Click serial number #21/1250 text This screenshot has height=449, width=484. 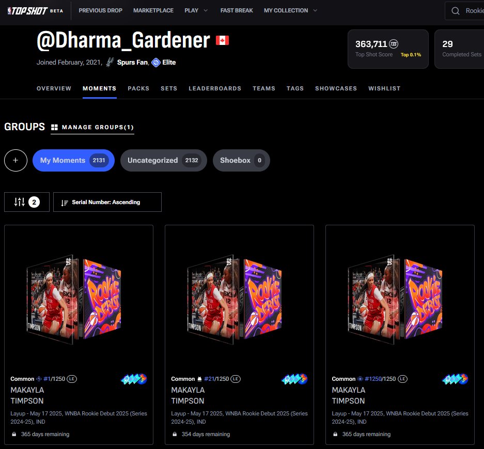216,379
